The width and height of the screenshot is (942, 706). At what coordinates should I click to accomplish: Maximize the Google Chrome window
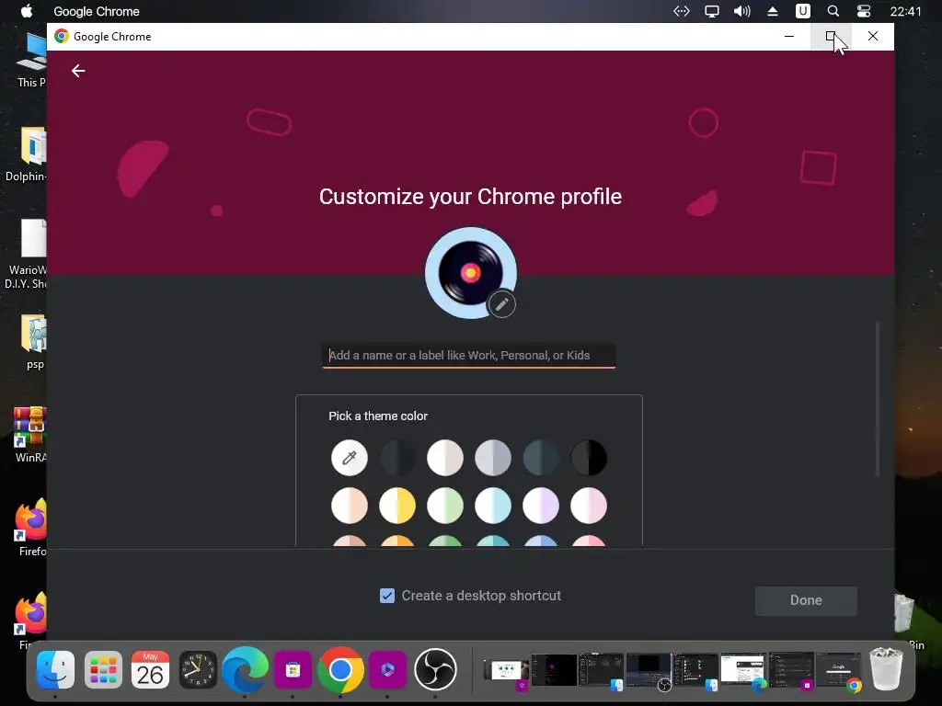(x=831, y=37)
